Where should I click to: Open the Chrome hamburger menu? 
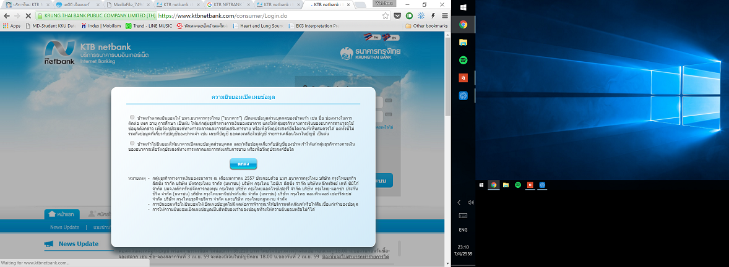point(445,15)
